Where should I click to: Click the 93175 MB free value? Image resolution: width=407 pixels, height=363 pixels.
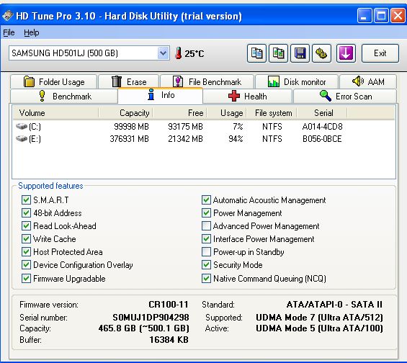(x=185, y=127)
